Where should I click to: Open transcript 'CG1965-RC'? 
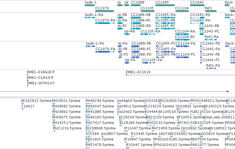coord(165,26)
